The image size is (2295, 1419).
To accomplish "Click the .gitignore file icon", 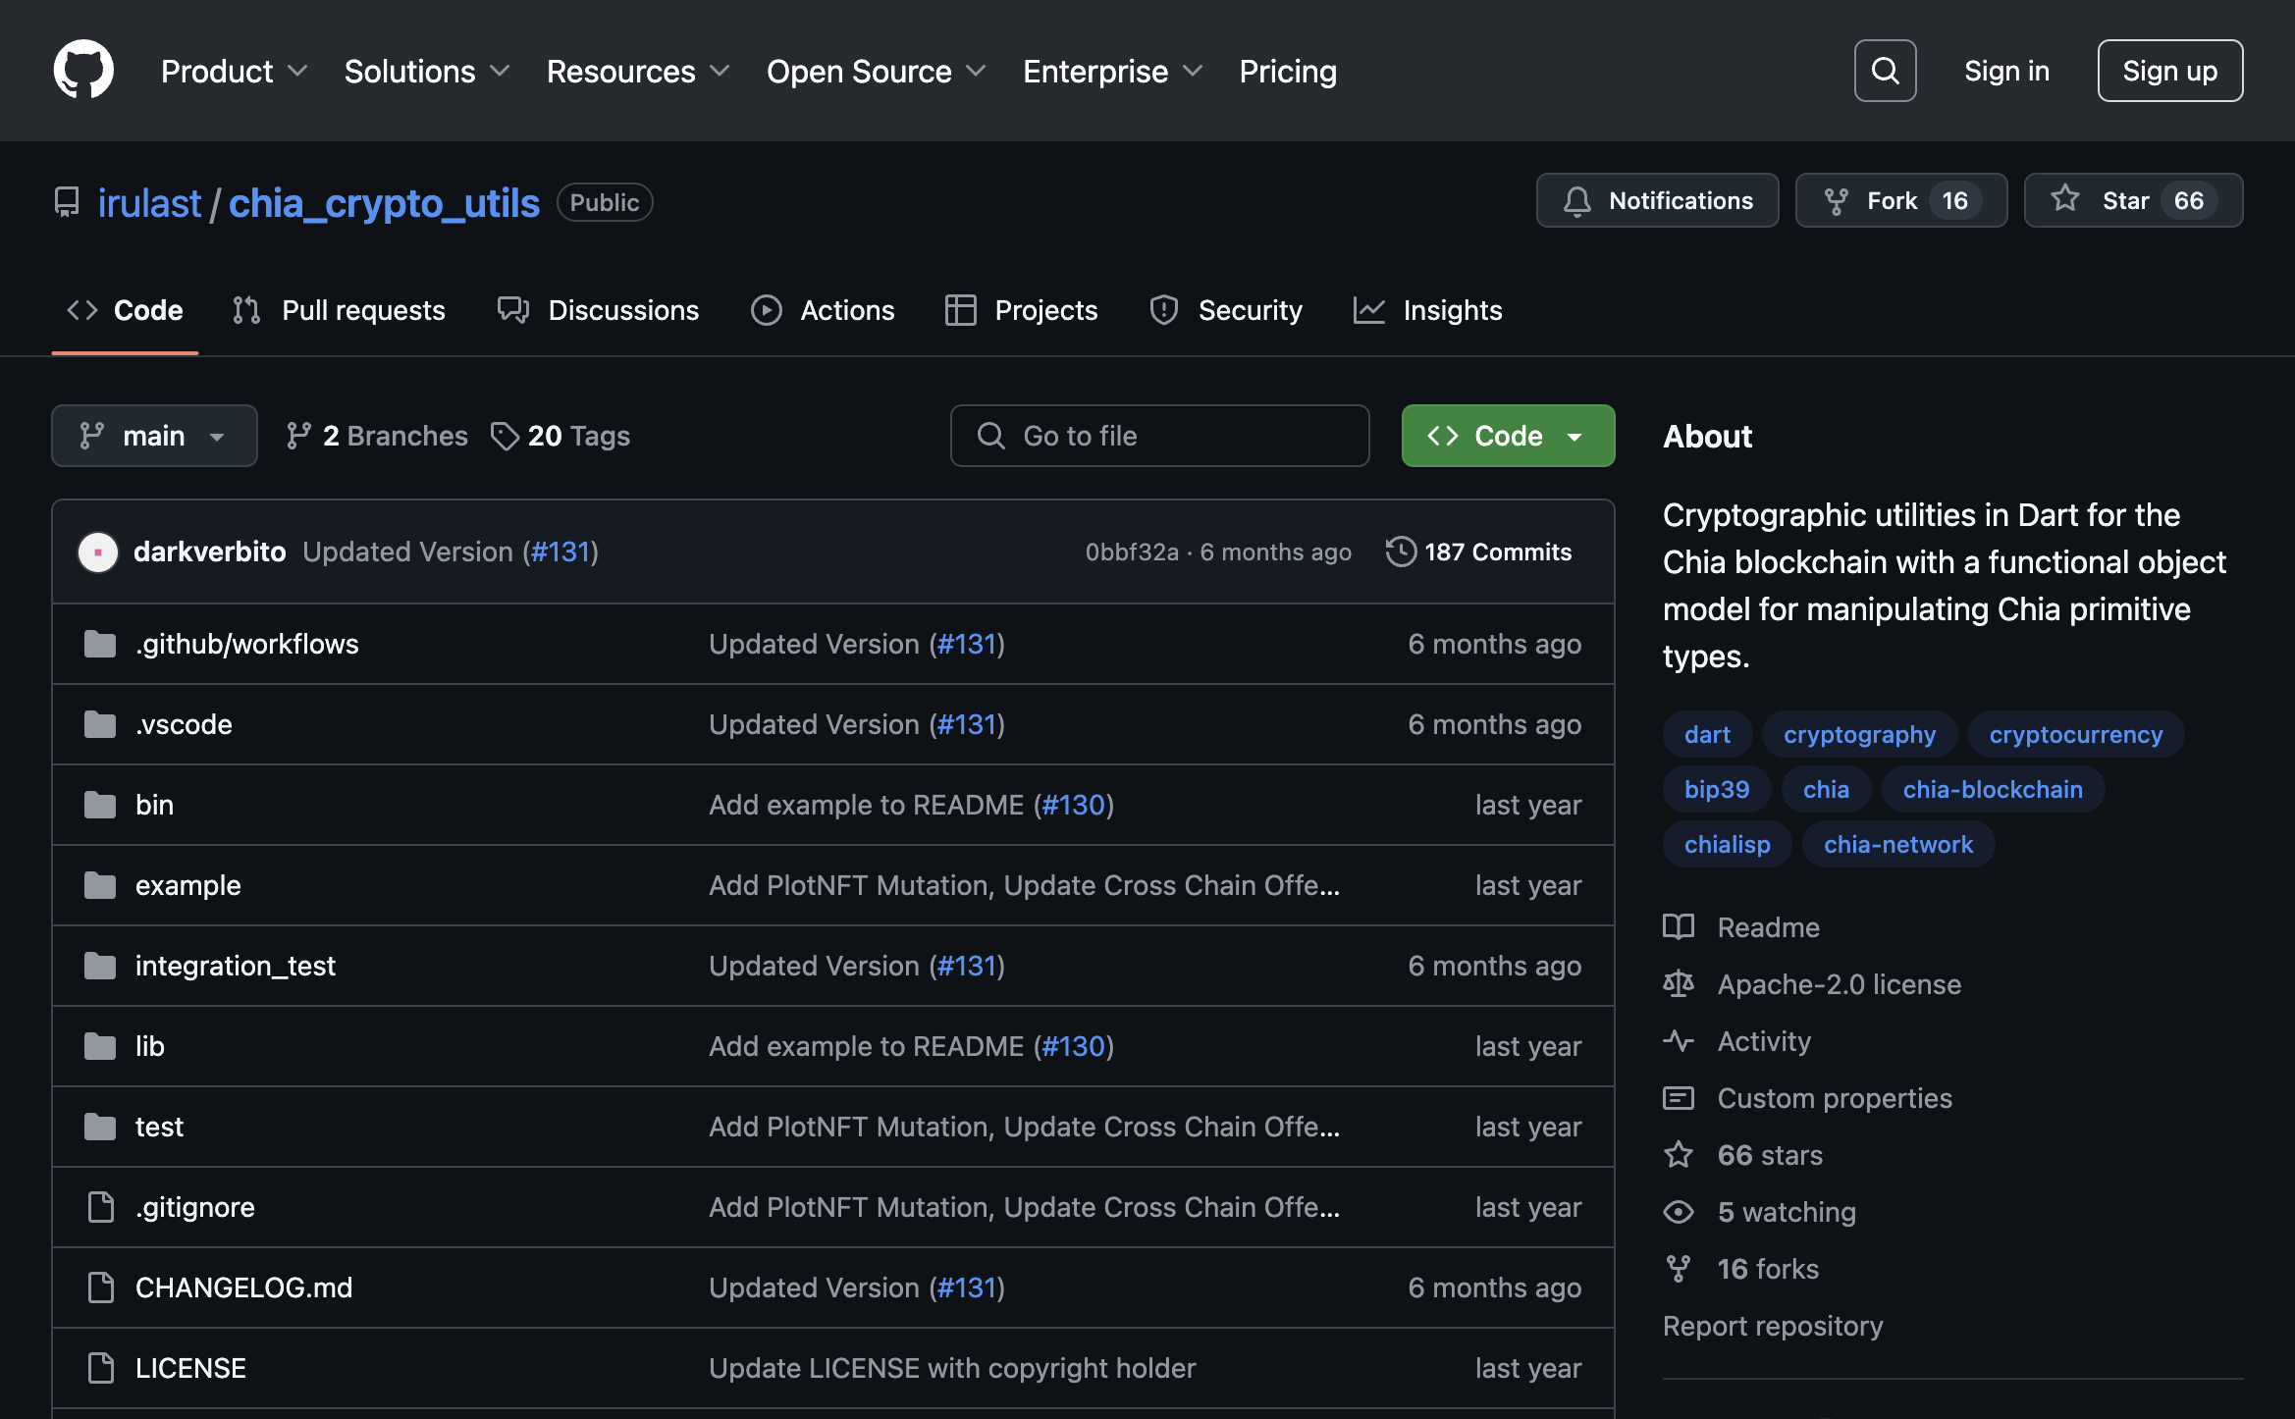I will [x=100, y=1207].
